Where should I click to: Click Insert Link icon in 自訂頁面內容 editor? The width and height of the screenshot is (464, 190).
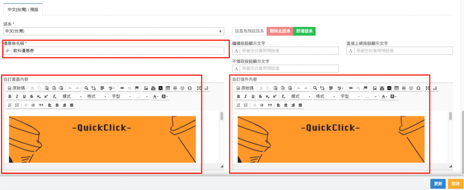tap(121, 88)
